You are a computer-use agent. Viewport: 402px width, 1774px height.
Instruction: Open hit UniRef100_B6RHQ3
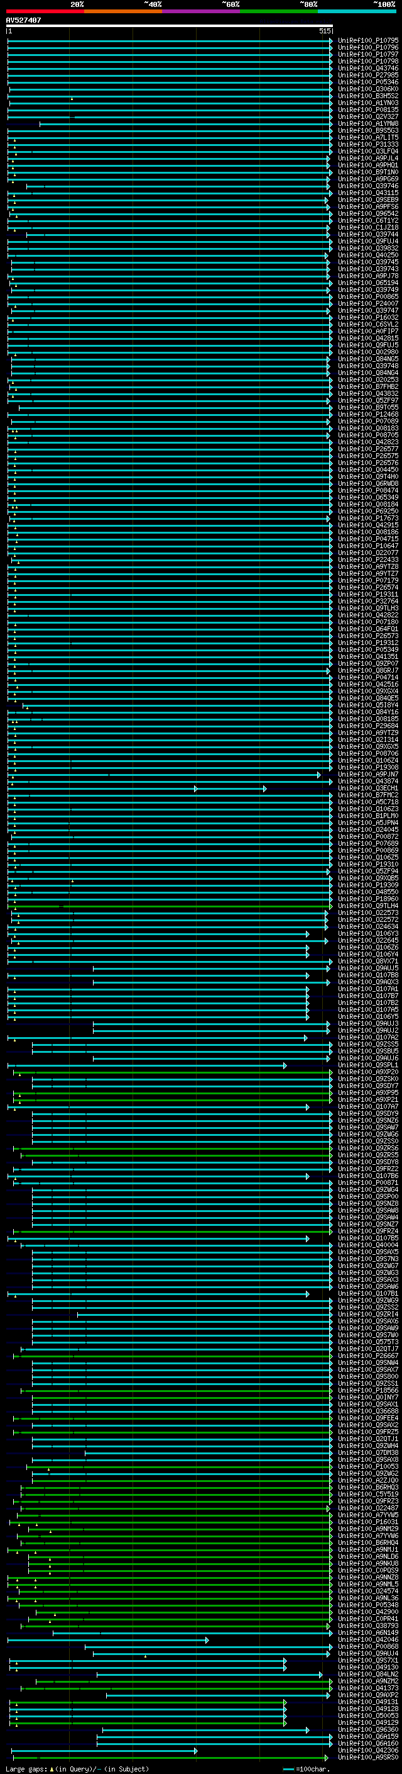click(368, 1487)
